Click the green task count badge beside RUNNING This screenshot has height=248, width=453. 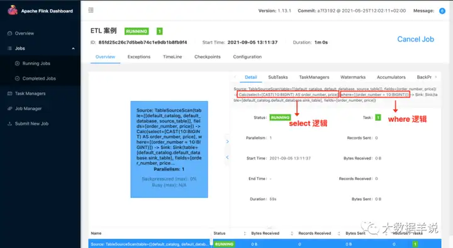pyautogui.click(x=159, y=31)
